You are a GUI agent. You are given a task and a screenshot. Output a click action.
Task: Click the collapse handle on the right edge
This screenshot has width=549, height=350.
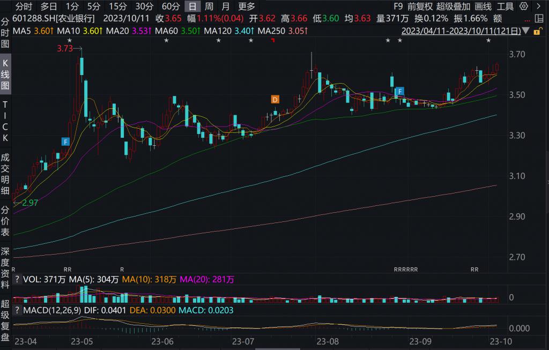547,182
